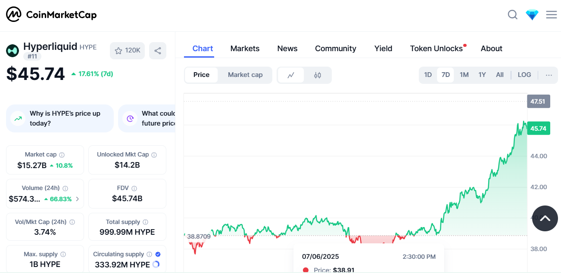Screen dimensions: 561x273
Task: Click the Max. supply info icon
Action: click(63, 255)
